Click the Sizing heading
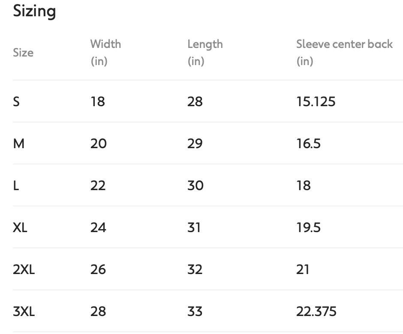The image size is (403, 334). 35,12
